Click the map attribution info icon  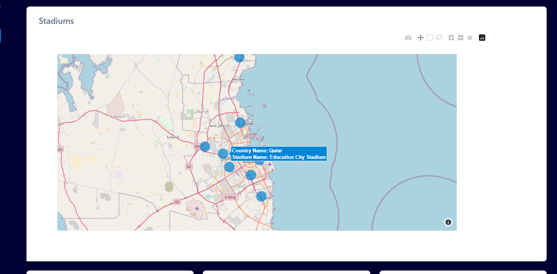pyautogui.click(x=448, y=222)
